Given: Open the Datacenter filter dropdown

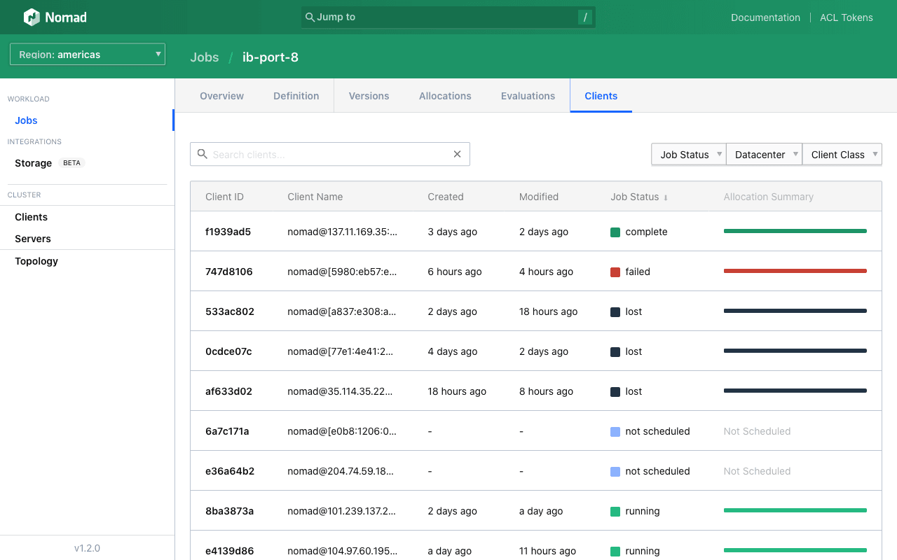Looking at the screenshot, I should tap(764, 154).
